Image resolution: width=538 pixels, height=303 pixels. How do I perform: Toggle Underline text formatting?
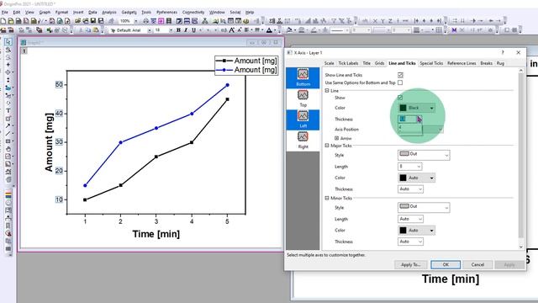point(193,30)
